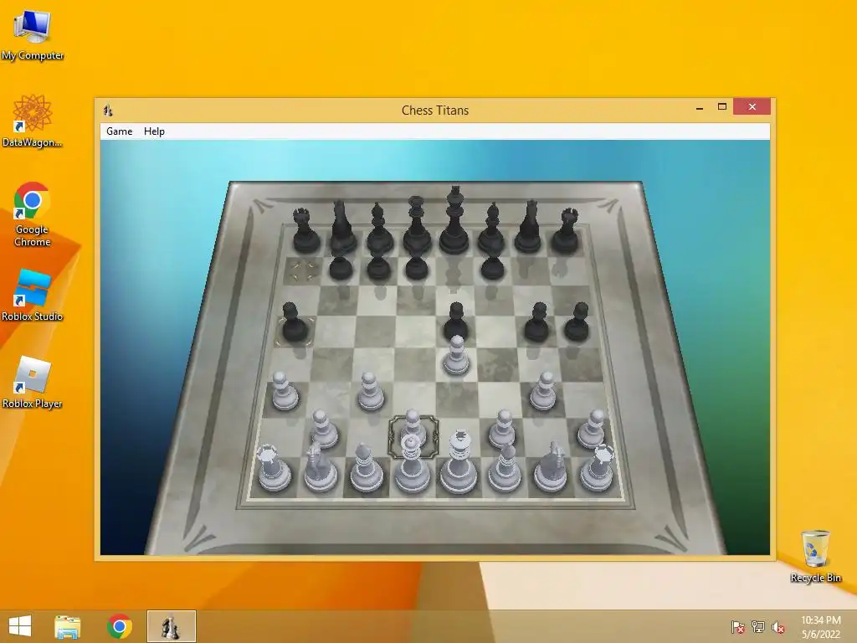Image resolution: width=857 pixels, height=643 pixels.
Task: Minimize the Chess Titans window
Action: 700,108
